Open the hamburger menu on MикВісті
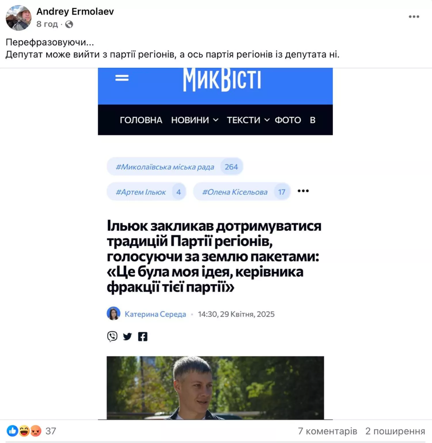 point(122,78)
